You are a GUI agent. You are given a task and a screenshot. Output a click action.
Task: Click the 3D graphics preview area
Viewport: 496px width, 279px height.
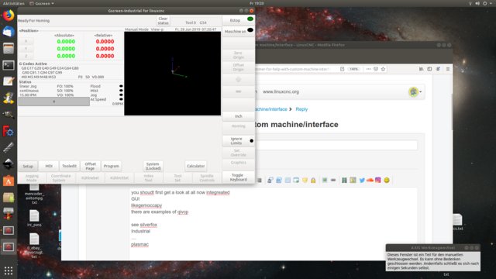click(x=172, y=74)
